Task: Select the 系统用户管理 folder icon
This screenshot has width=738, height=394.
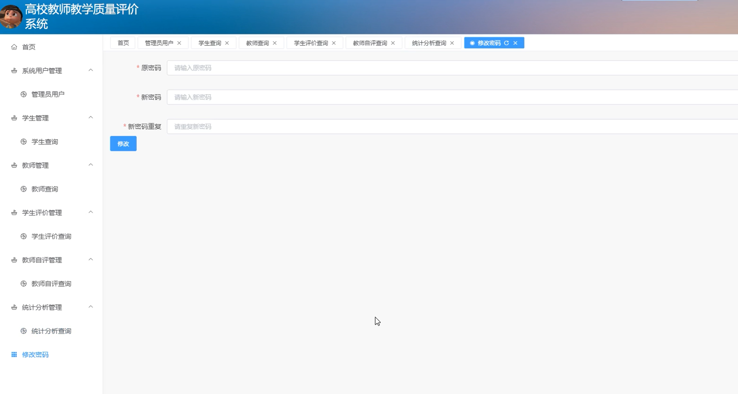Action: pyautogui.click(x=14, y=70)
